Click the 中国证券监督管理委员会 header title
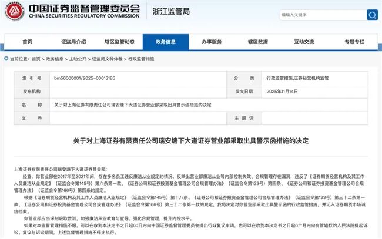Viewport: 382px width, 239px height. tap(84, 9)
